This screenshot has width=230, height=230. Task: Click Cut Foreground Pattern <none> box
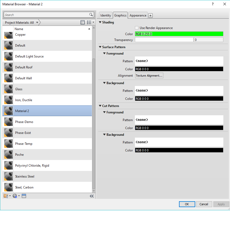pos(179,120)
